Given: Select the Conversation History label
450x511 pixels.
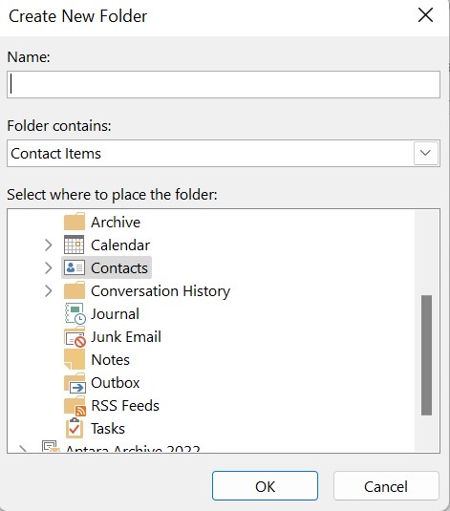Looking at the screenshot, I should click(x=161, y=291).
